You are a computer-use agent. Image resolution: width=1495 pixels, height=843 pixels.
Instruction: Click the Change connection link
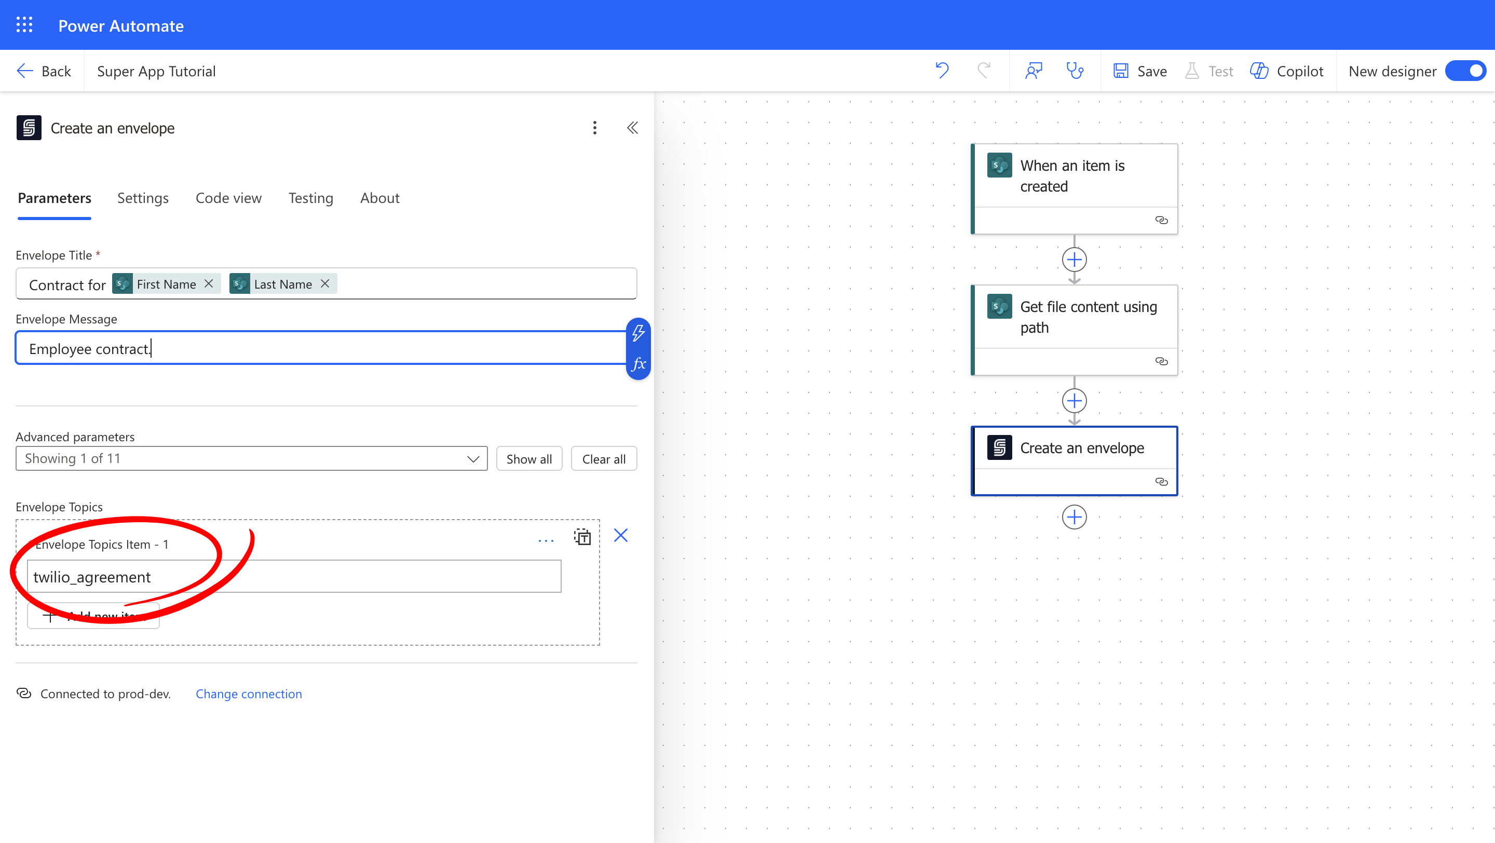(x=249, y=694)
